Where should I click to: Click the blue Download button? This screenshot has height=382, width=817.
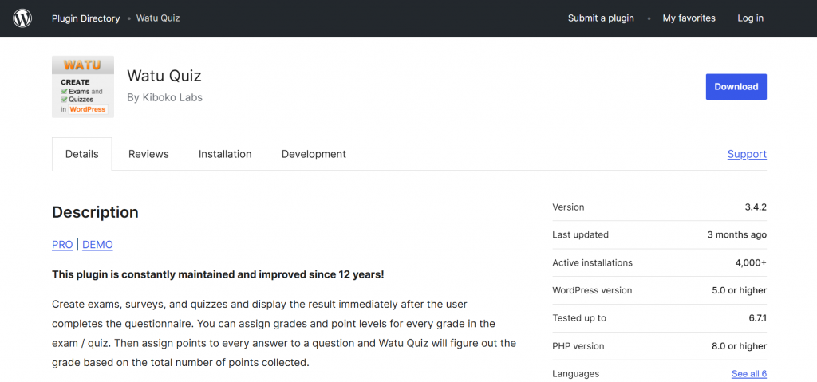pyautogui.click(x=736, y=86)
